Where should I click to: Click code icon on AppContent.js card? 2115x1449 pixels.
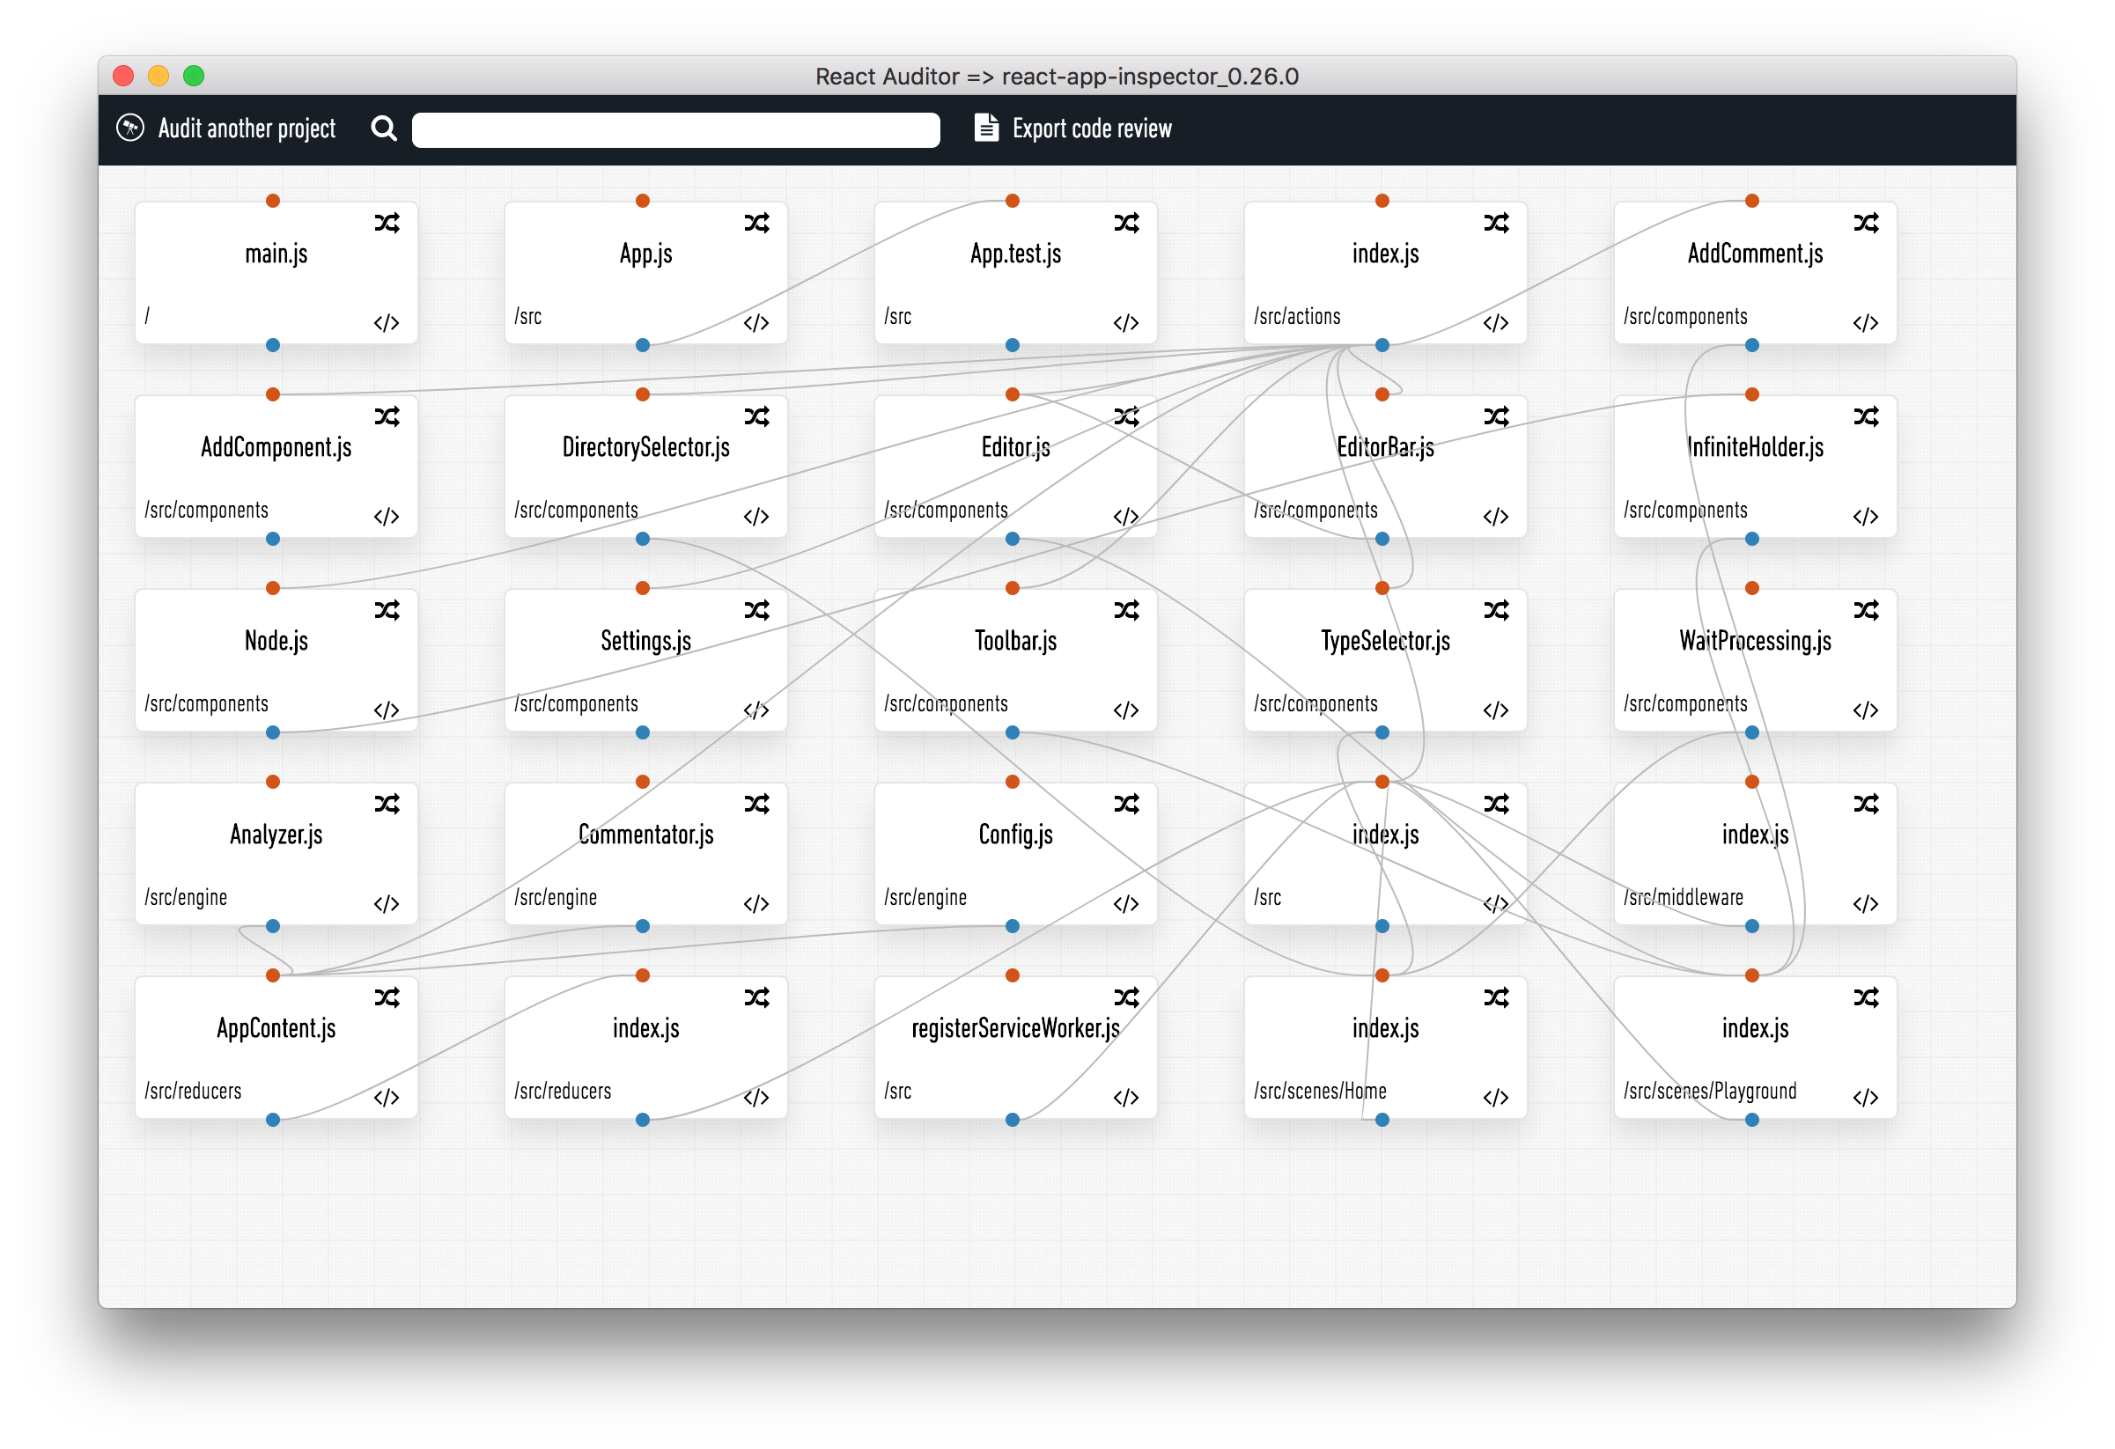pyautogui.click(x=387, y=1098)
